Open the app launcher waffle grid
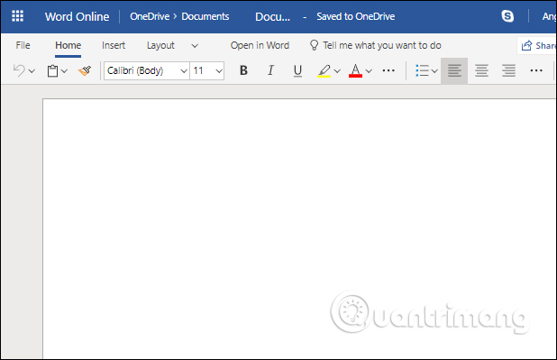This screenshot has height=360, width=557. point(17,16)
